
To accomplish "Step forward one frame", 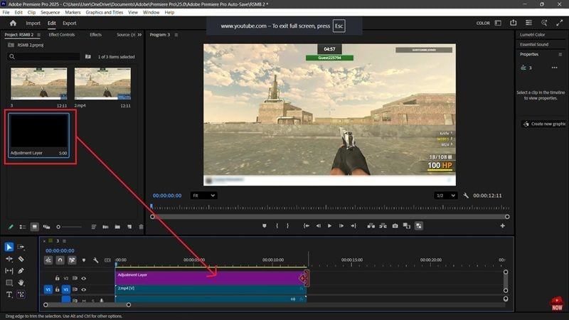I will (341, 225).
